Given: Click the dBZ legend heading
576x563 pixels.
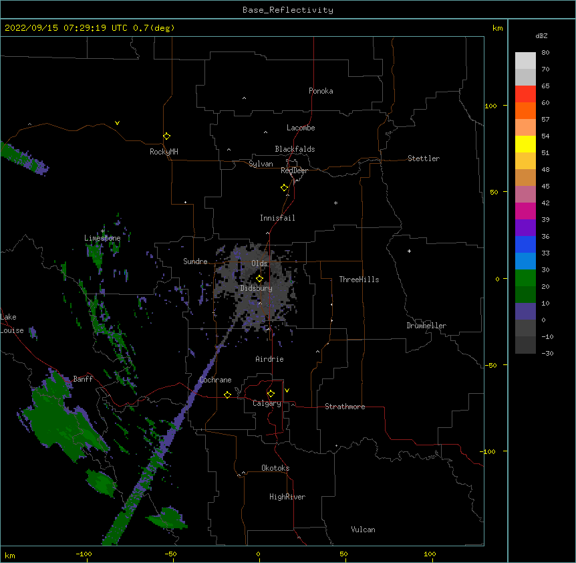Looking at the screenshot, I should pos(541,35).
